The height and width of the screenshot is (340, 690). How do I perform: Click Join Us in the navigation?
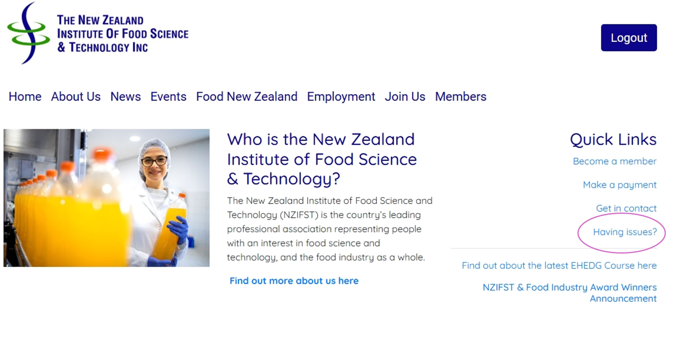pyautogui.click(x=405, y=97)
